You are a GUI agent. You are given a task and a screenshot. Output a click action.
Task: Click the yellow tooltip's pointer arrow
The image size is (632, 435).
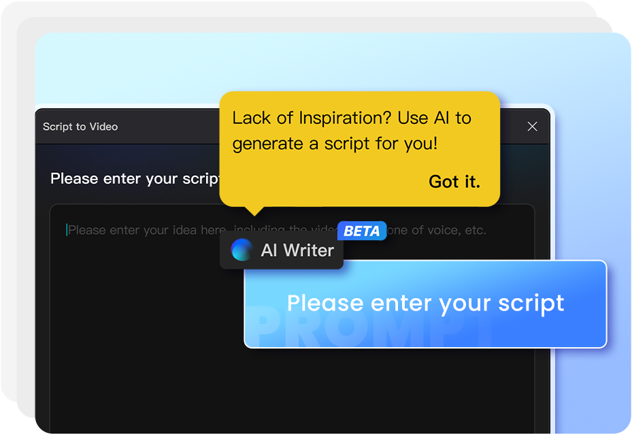click(254, 211)
